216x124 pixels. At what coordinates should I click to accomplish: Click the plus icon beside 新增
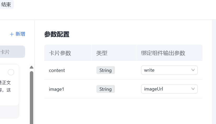(x=12, y=34)
